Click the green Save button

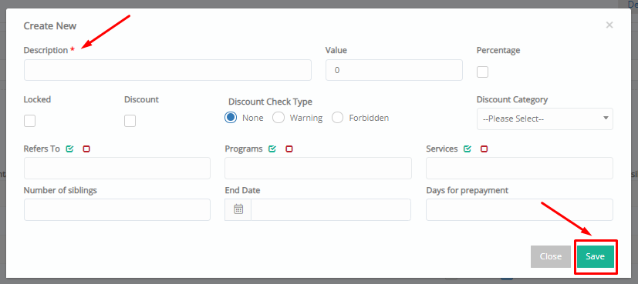click(x=596, y=256)
